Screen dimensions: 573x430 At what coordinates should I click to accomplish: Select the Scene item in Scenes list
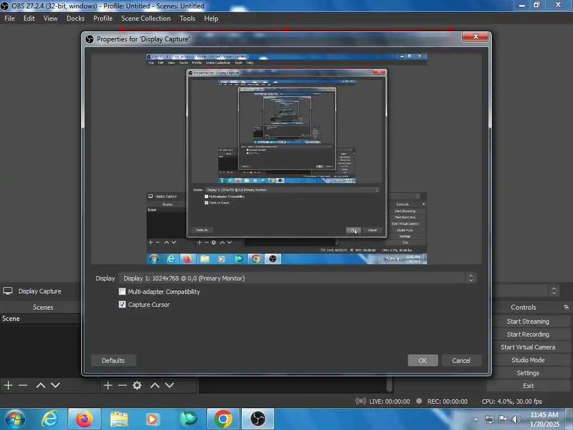[x=40, y=319]
